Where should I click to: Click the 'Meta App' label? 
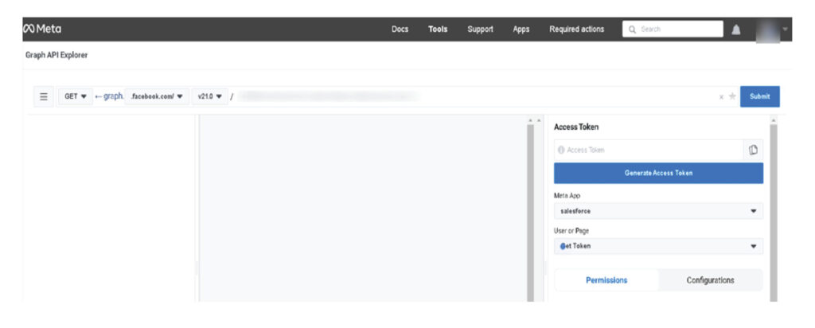(567, 196)
